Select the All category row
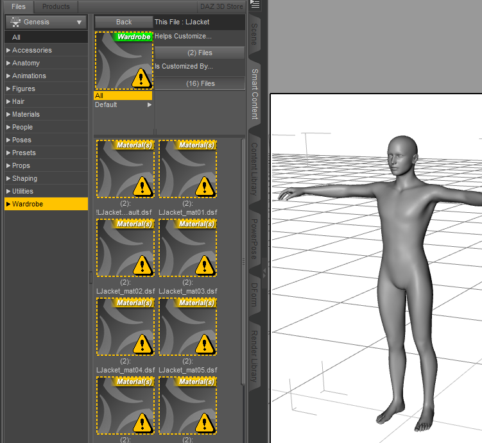 (x=46, y=37)
